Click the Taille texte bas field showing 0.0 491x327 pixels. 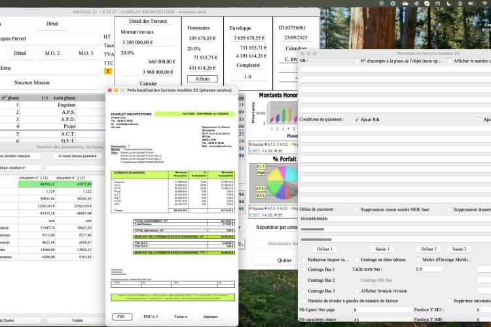[428, 269]
